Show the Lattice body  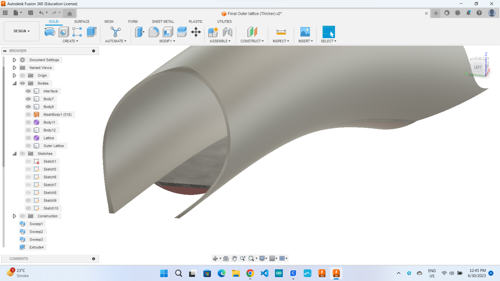(x=28, y=138)
